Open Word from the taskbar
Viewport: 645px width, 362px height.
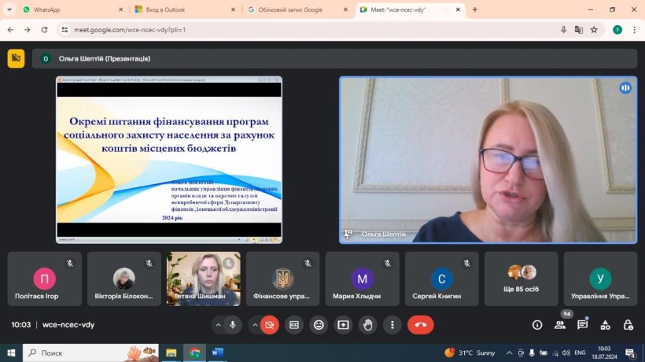pos(218,353)
